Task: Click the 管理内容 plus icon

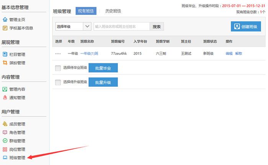Action: click(x=5, y=89)
